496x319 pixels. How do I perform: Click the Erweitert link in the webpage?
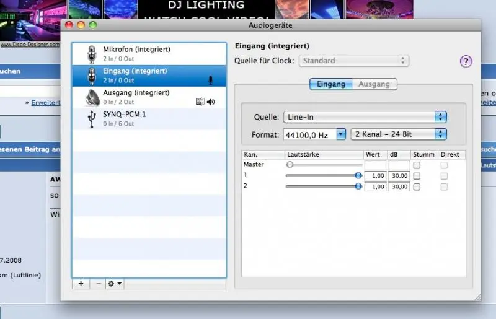point(46,102)
